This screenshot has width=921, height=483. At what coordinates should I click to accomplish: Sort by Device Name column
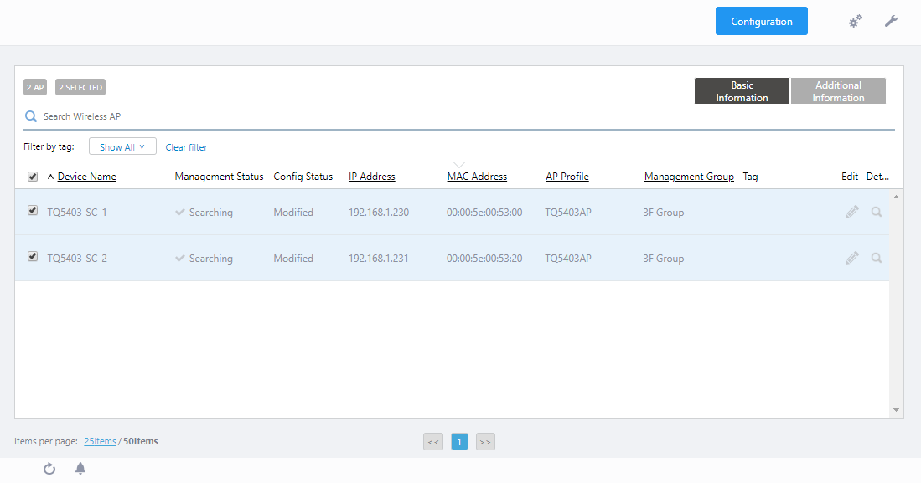pos(86,177)
